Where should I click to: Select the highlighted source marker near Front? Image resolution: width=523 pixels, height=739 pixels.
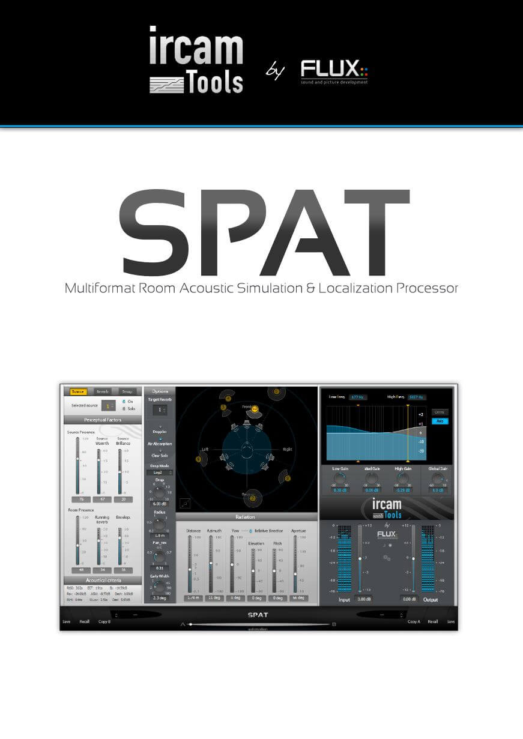click(255, 409)
